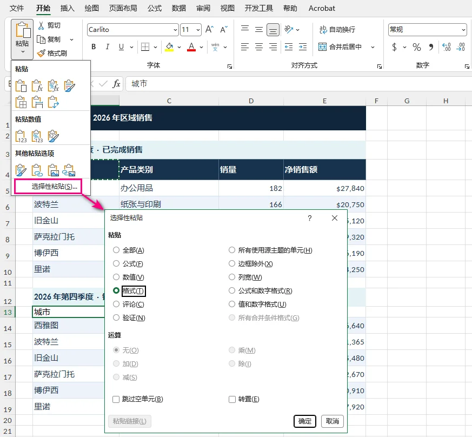Select the 验证(N) radio option

(x=116, y=317)
